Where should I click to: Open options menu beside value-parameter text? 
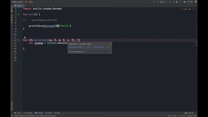click(x=110, y=52)
